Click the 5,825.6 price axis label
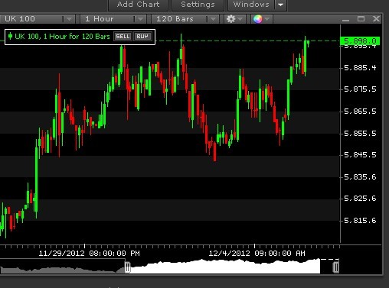389x288 pixels. click(x=360, y=199)
